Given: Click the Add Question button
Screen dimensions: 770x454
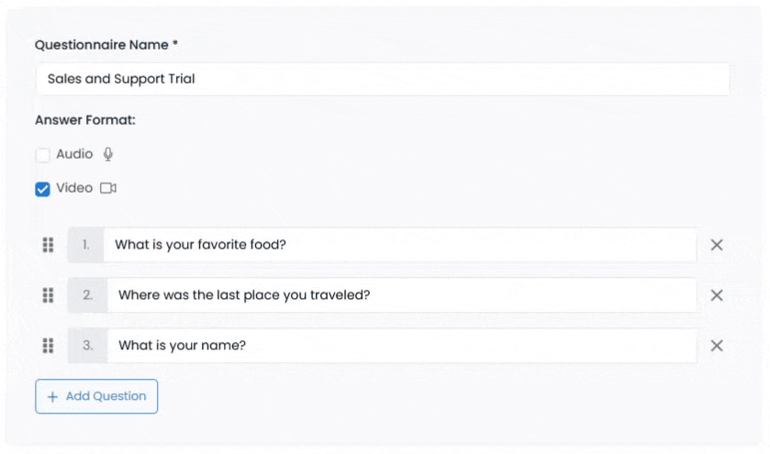Looking at the screenshot, I should click(96, 396).
